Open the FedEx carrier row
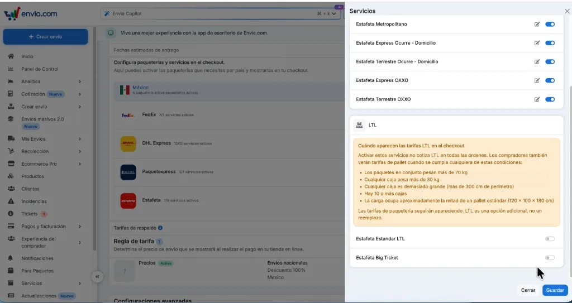The image size is (572, 303). [x=229, y=115]
